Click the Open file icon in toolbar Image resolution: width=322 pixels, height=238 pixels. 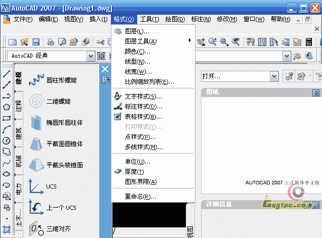[x=24, y=42]
